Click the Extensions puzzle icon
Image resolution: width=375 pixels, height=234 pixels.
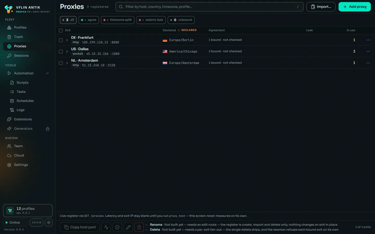[x=9, y=119]
